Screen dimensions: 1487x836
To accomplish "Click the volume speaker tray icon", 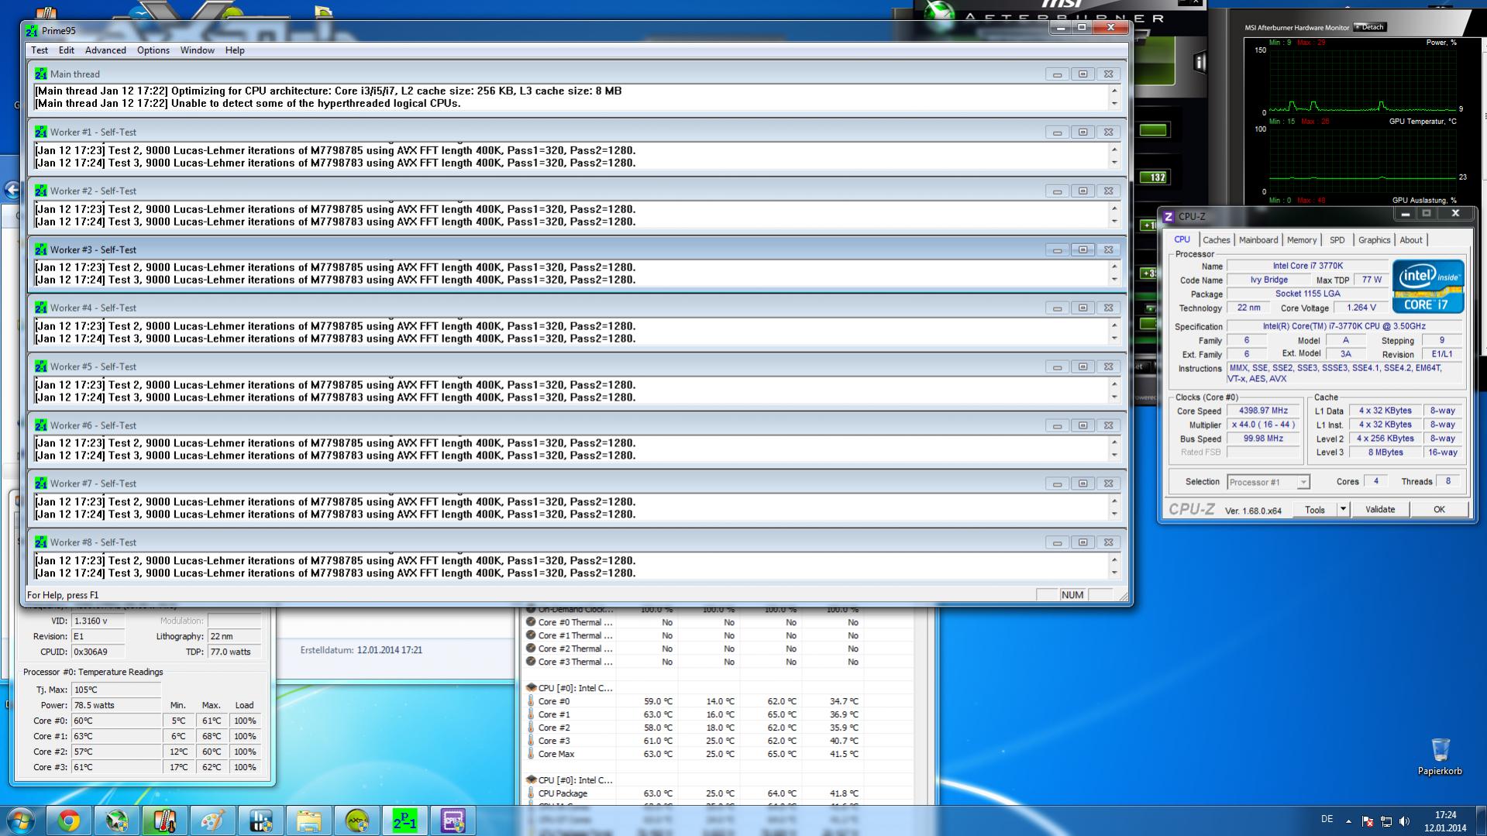I will tap(1404, 821).
